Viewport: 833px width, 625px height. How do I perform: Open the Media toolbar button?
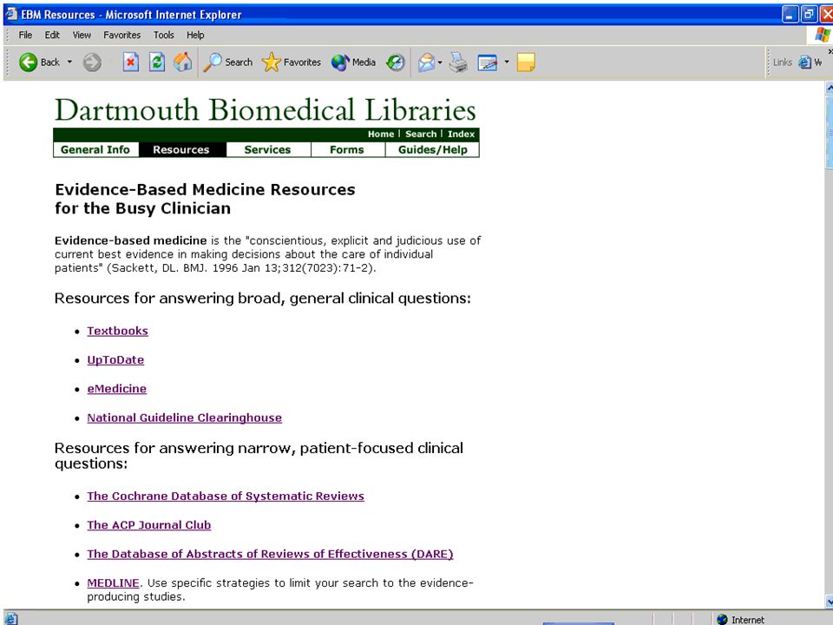click(x=353, y=62)
